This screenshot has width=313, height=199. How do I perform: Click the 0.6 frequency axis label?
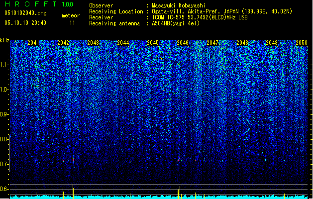[4, 189]
